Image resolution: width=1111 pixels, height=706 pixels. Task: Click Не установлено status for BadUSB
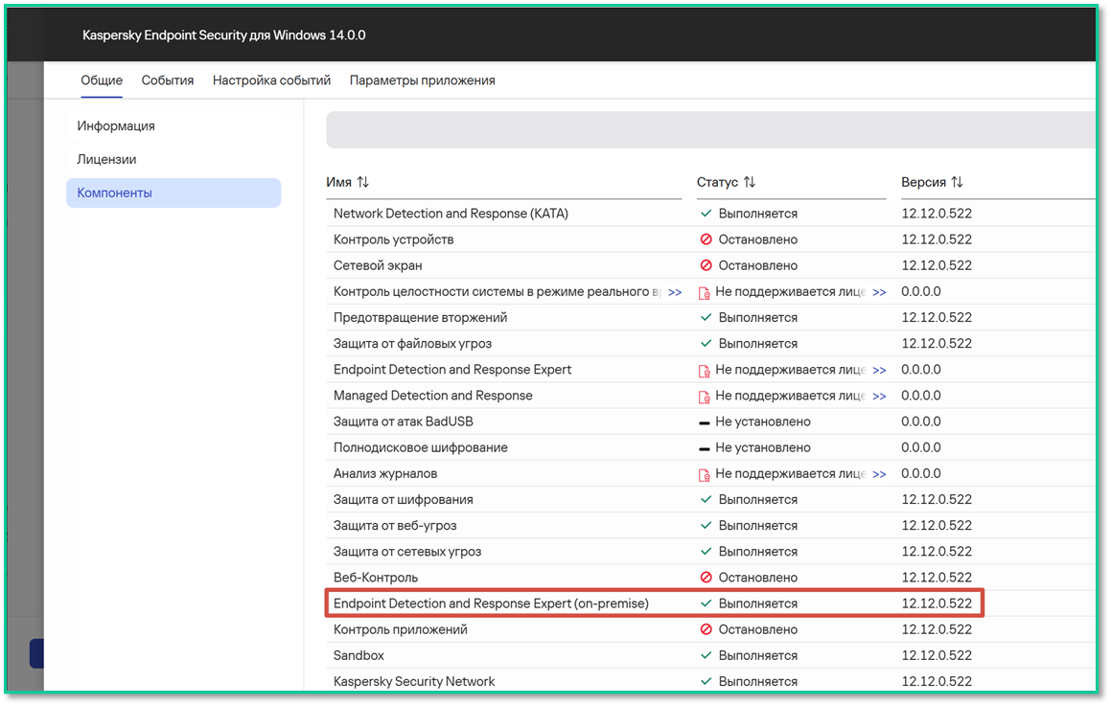click(x=763, y=422)
